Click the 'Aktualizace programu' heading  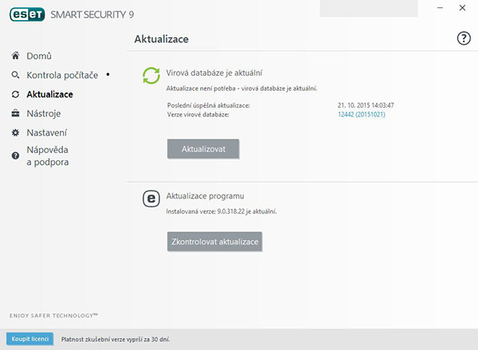coord(205,196)
